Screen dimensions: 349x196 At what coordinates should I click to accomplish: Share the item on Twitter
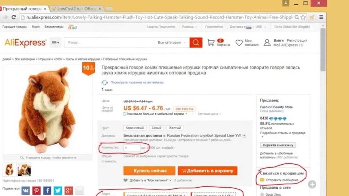58,190
